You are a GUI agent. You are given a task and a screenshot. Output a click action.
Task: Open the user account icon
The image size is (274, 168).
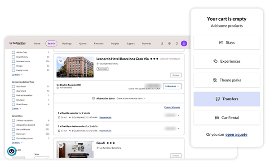tap(162, 43)
